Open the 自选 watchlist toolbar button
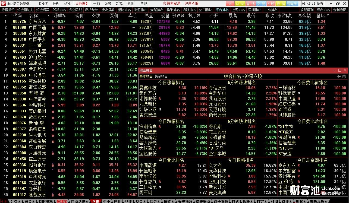349x203 pixels. [250, 4]
